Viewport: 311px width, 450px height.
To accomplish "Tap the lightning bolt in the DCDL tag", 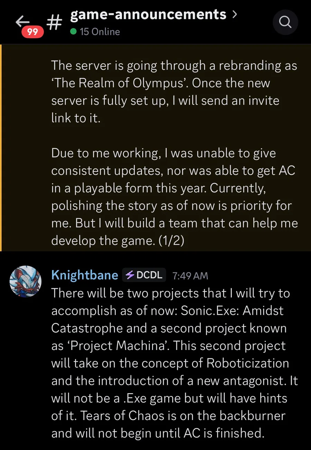I will click(130, 275).
